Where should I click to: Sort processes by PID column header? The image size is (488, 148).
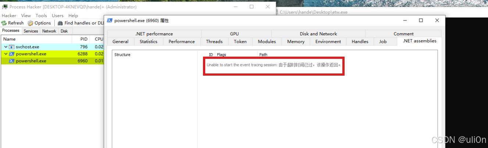[x=80, y=39]
